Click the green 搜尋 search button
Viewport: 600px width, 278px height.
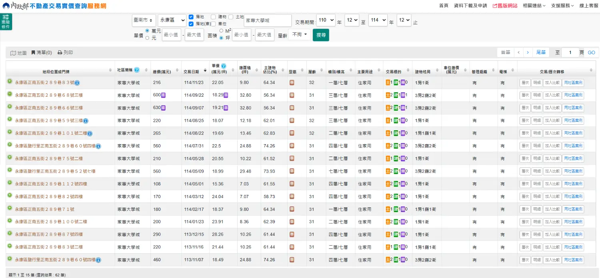321,35
